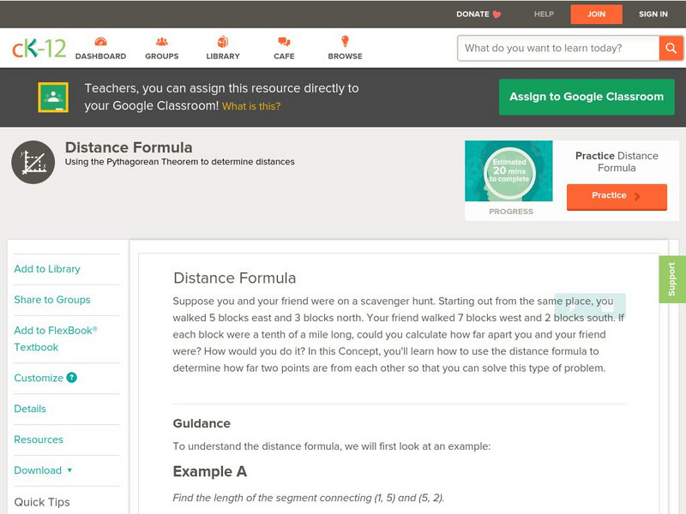Viewport: 686px width, 514px height.
Task: Click the Google Classroom icon
Action: click(53, 97)
